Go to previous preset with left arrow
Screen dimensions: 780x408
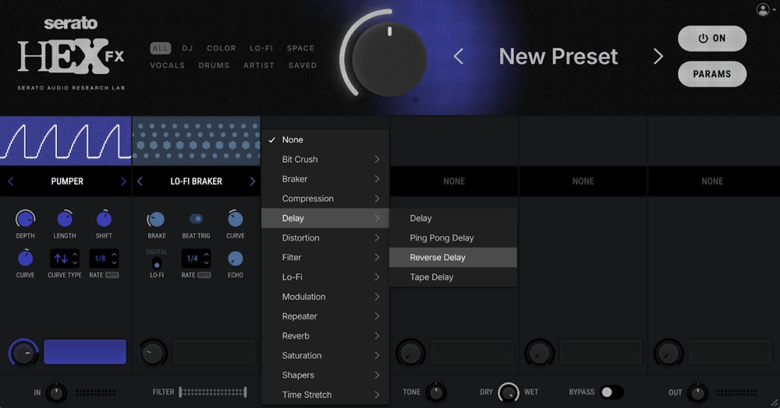click(459, 57)
